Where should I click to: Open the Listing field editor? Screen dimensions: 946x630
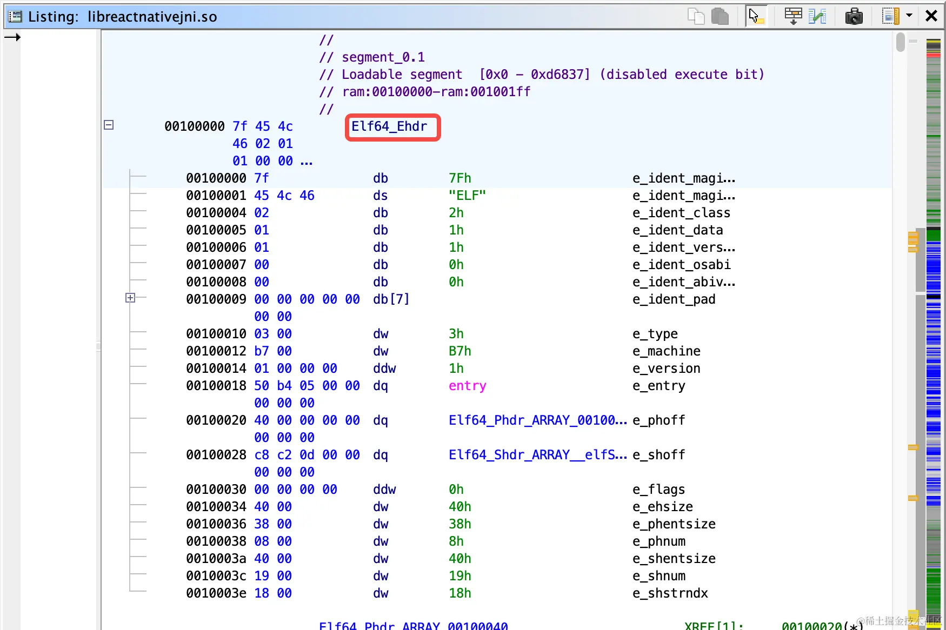[x=793, y=16]
